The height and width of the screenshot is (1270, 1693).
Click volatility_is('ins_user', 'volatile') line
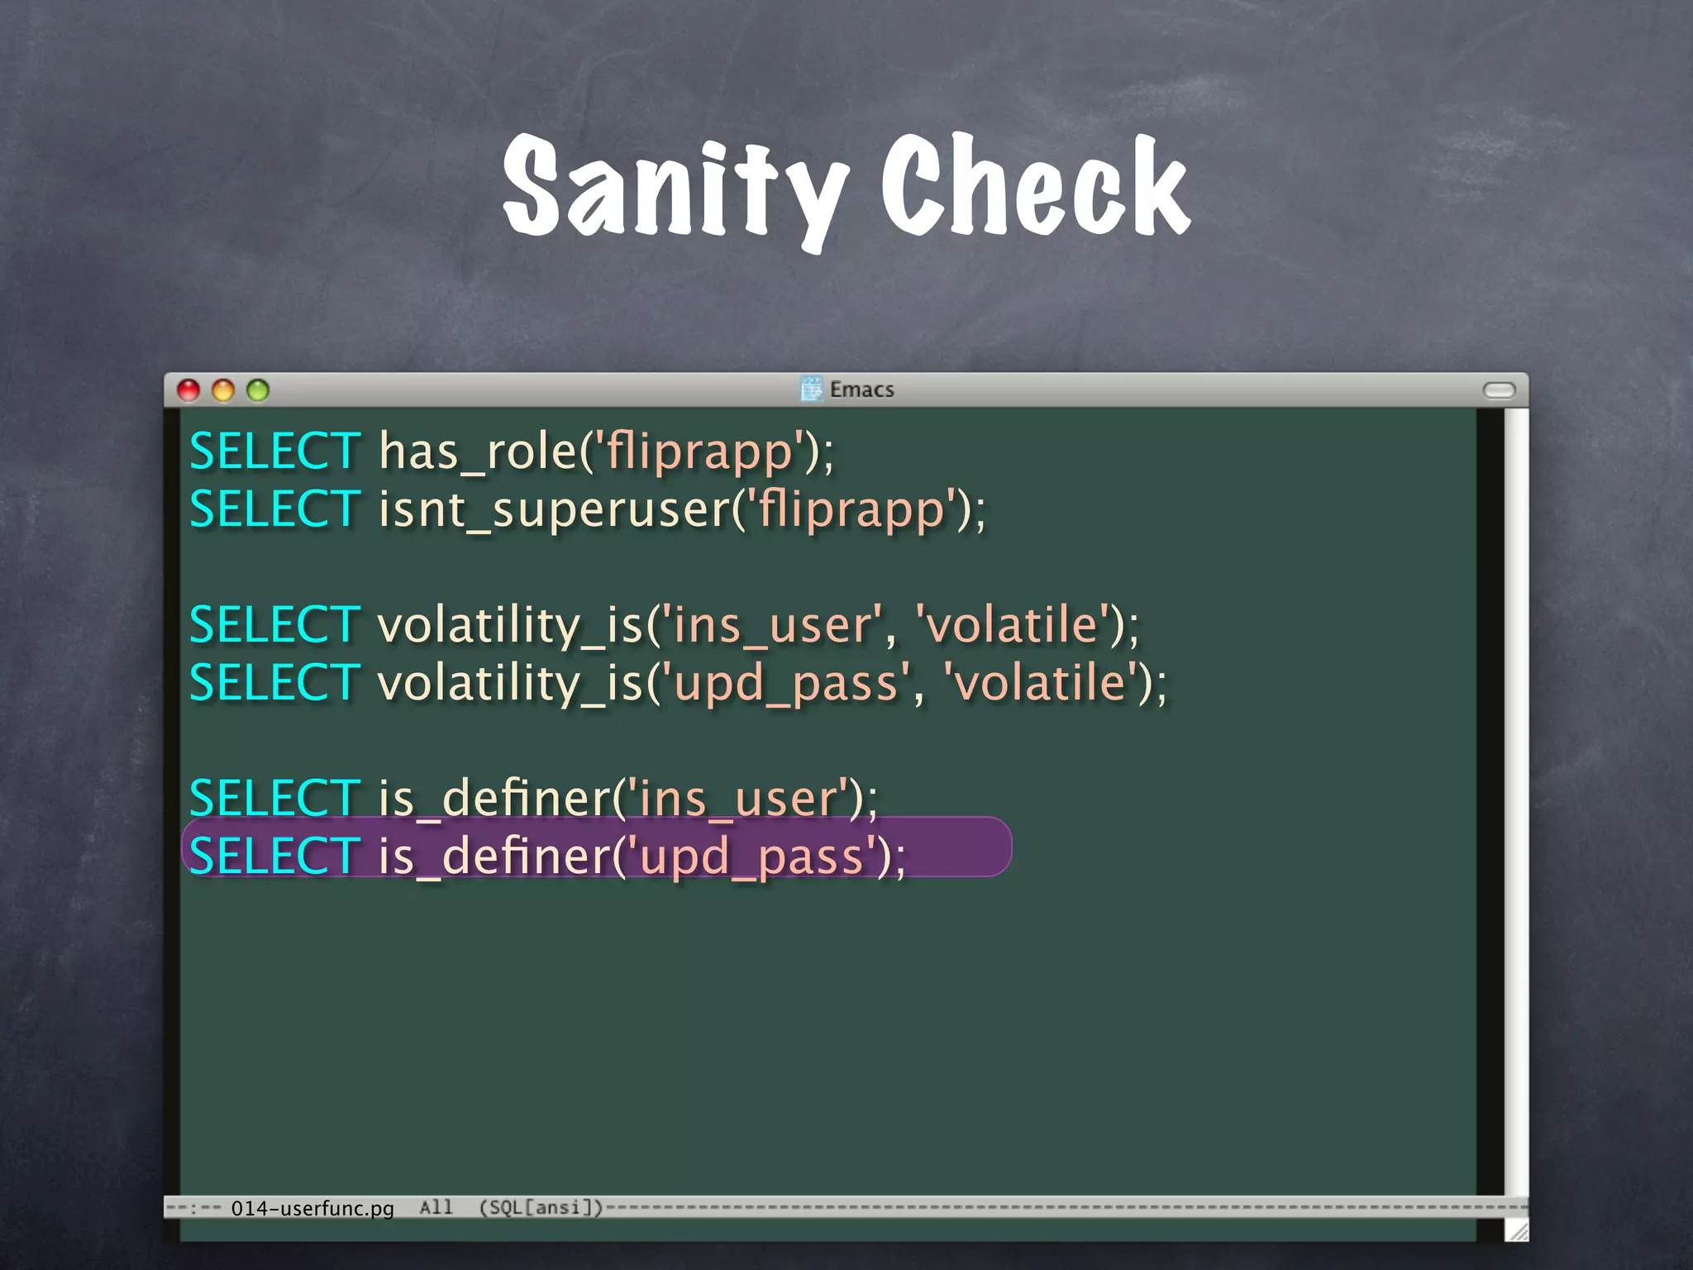(x=664, y=625)
